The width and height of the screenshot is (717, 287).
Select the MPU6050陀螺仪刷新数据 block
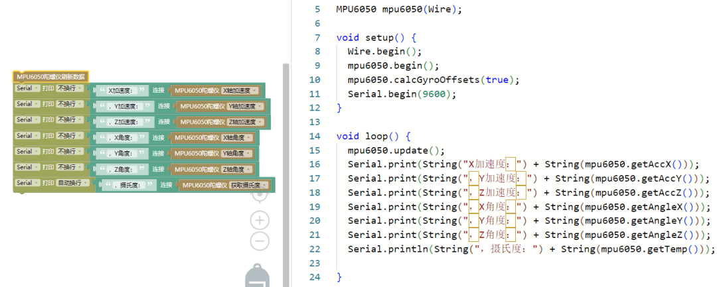point(50,77)
